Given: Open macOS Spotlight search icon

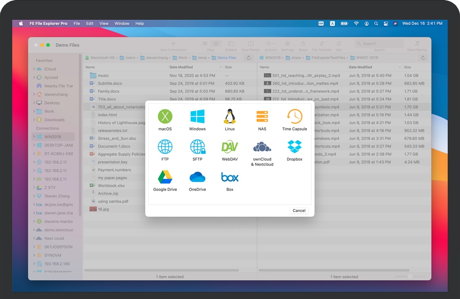Looking at the screenshot, I should (376, 24).
